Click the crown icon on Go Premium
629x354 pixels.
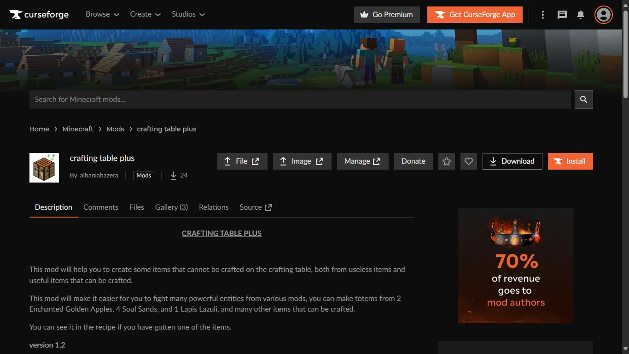pos(364,15)
